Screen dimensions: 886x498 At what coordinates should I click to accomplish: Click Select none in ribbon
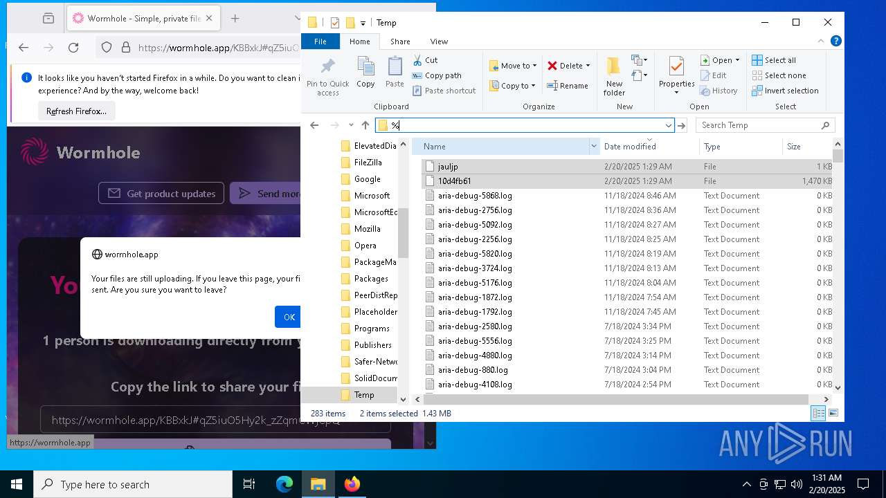[x=779, y=75]
